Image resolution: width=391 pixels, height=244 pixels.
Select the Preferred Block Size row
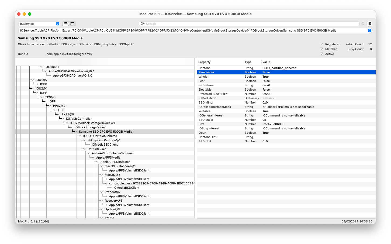[x=286, y=94]
